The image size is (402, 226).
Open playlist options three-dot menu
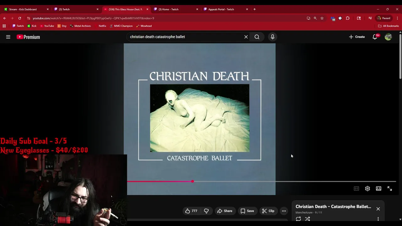click(378, 219)
